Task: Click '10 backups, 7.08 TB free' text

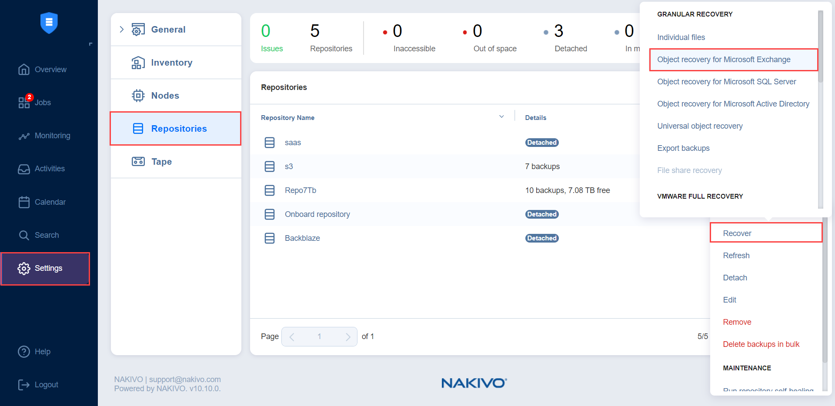Action: click(568, 190)
